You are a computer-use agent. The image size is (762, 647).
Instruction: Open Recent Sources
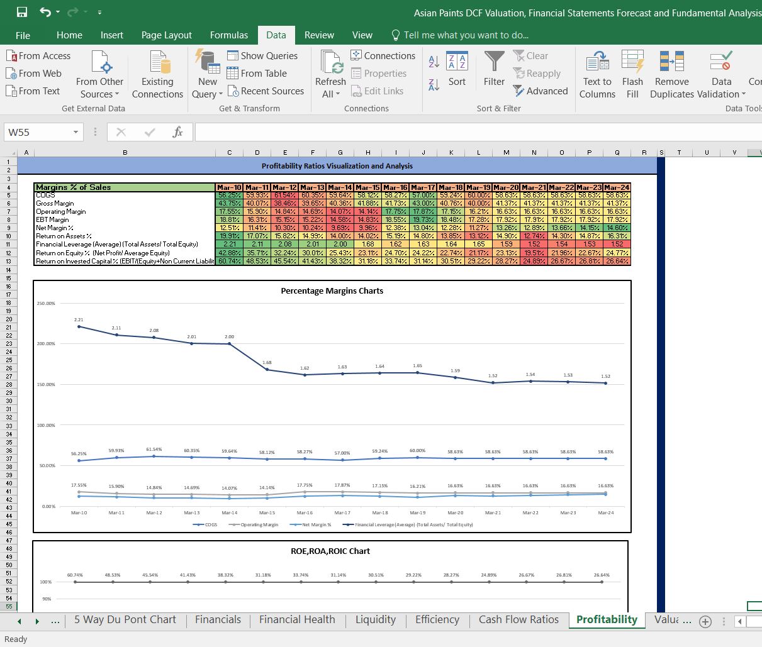[x=266, y=91]
